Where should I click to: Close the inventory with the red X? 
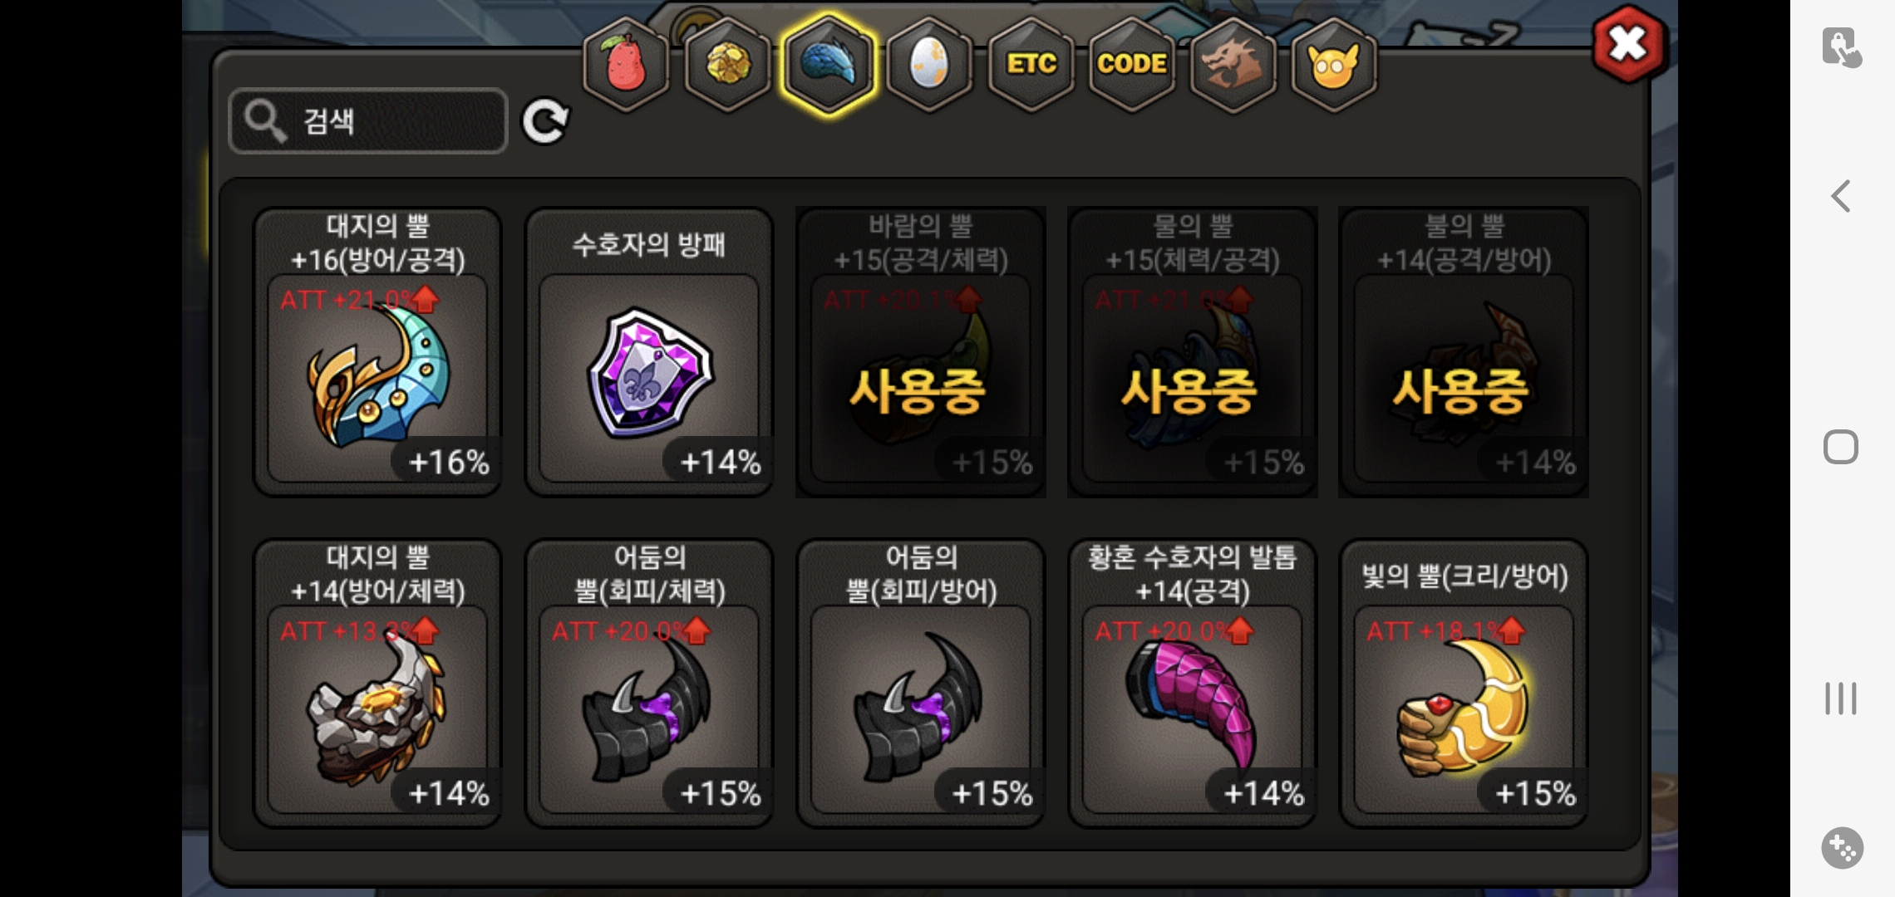pyautogui.click(x=1628, y=44)
